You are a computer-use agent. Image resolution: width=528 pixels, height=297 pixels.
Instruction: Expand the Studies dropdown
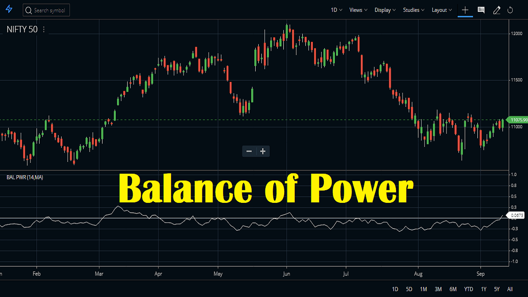[413, 10]
